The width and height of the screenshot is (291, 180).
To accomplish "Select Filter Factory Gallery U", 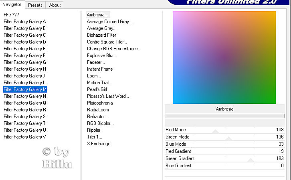I will pos(25,130).
